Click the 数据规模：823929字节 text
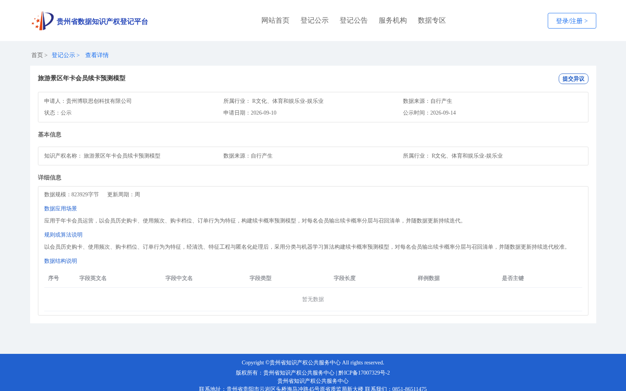This screenshot has height=391, width=626. [72, 194]
